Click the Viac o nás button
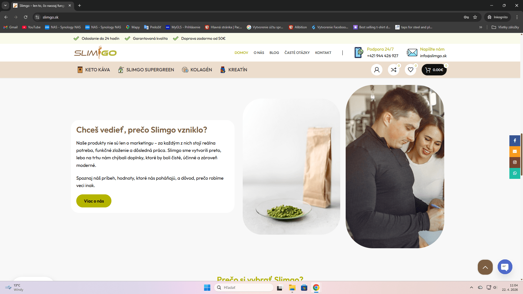 tap(94, 201)
